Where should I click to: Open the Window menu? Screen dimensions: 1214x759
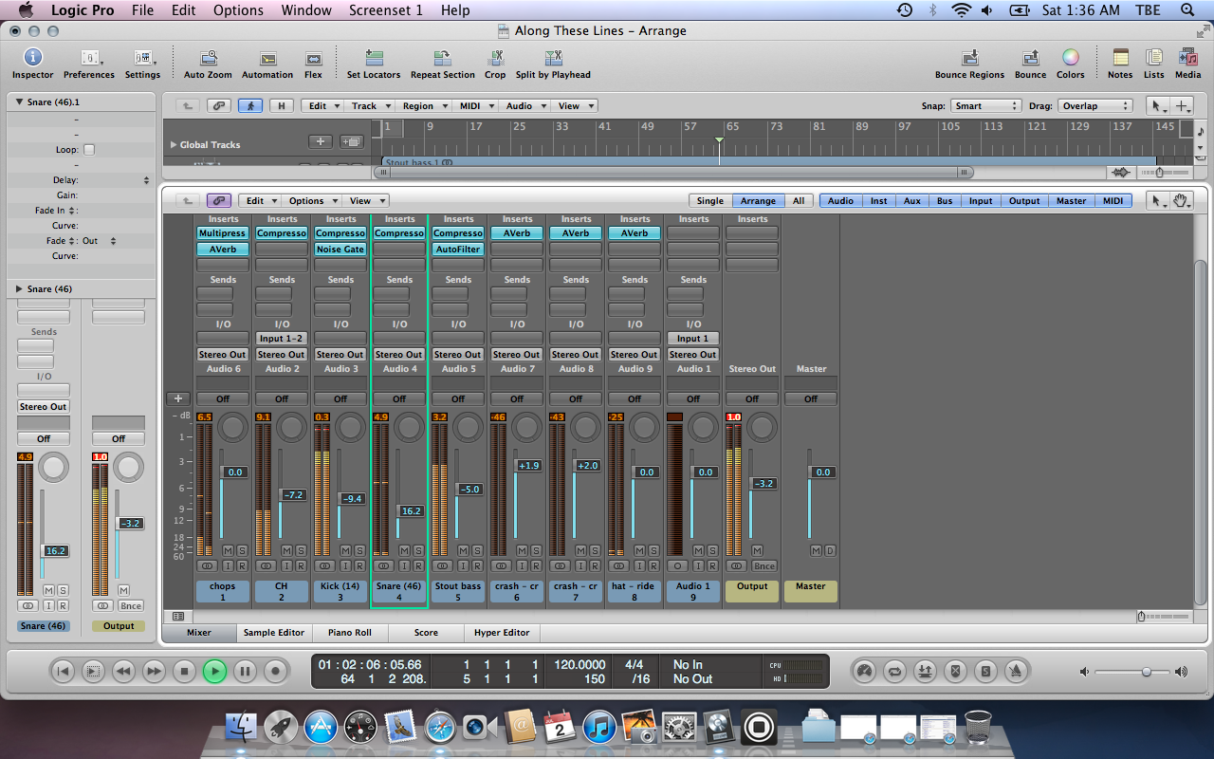306,10
